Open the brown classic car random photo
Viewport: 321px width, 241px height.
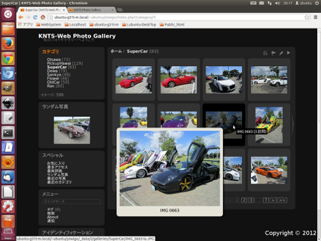coord(72,130)
